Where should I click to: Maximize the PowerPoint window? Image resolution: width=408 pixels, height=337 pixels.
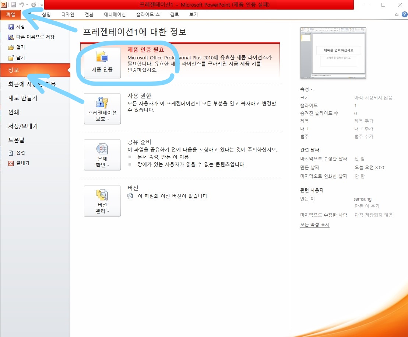(383, 5)
